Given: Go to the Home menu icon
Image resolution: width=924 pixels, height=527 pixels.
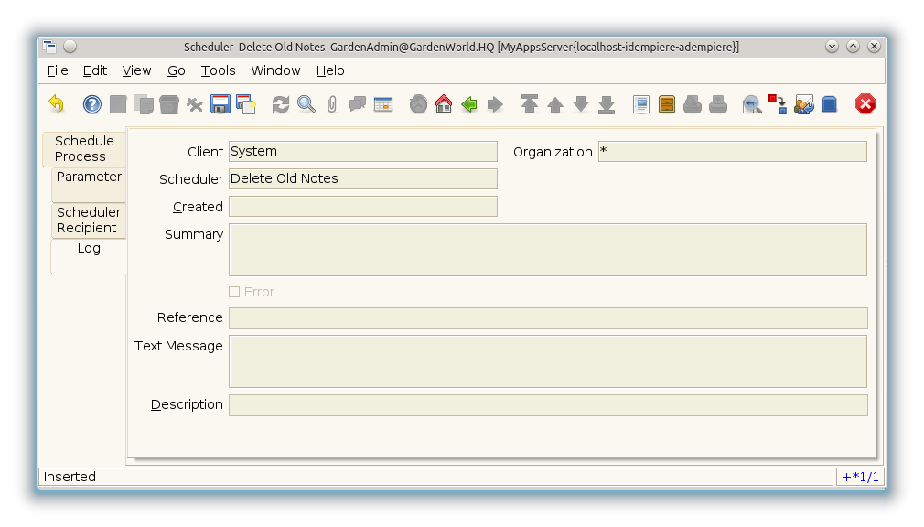Looking at the screenshot, I should coord(444,104).
